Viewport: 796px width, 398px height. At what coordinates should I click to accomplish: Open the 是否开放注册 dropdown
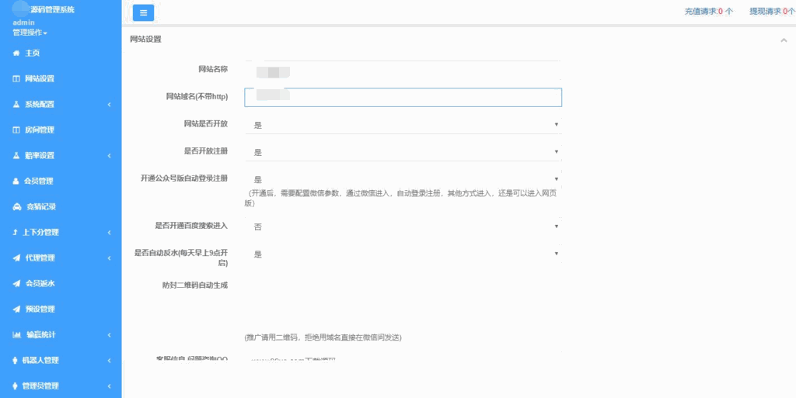tap(403, 152)
